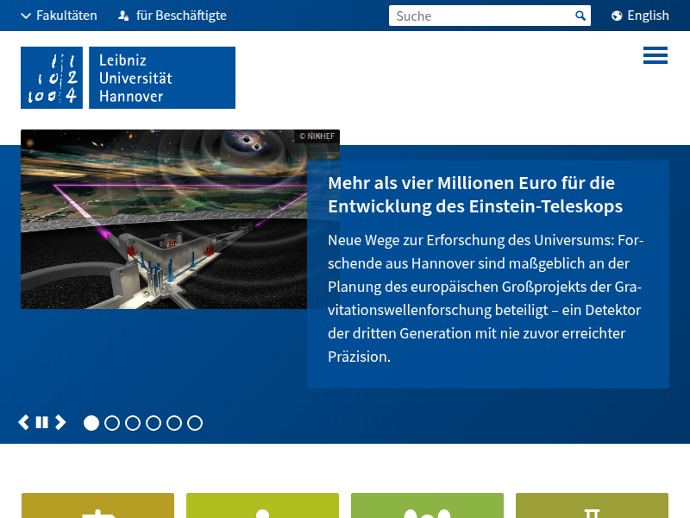Select the fourth slide indicator dot
690x518 pixels.
[x=154, y=423]
